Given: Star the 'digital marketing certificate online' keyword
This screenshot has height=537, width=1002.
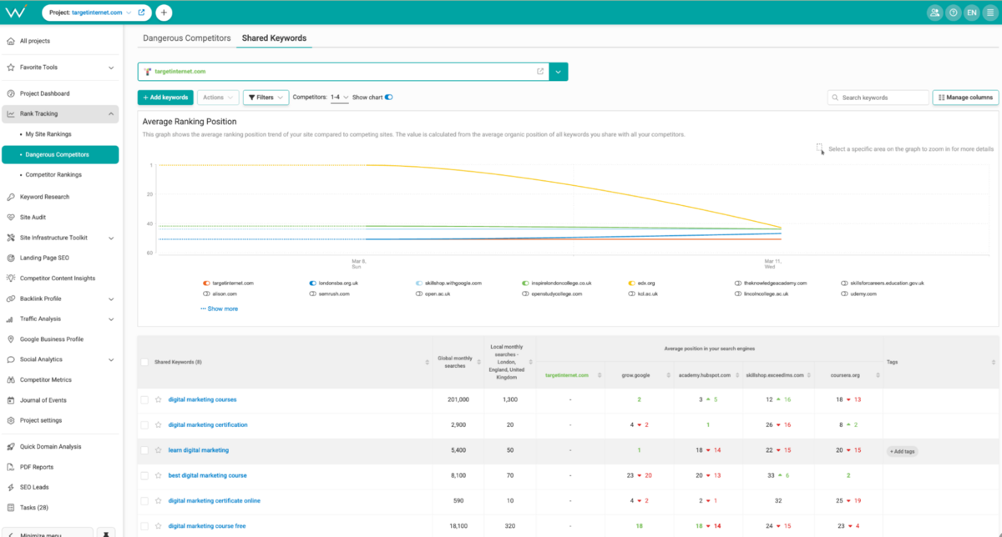Looking at the screenshot, I should (x=159, y=500).
